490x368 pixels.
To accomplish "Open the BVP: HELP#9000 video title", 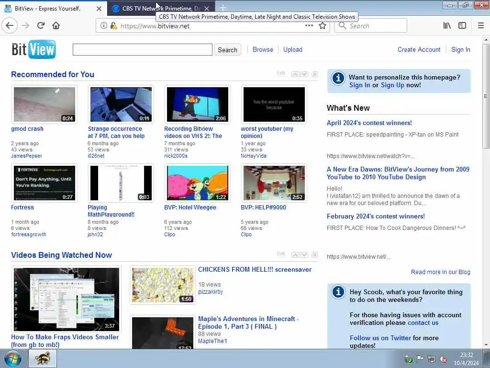I will 263,207.
